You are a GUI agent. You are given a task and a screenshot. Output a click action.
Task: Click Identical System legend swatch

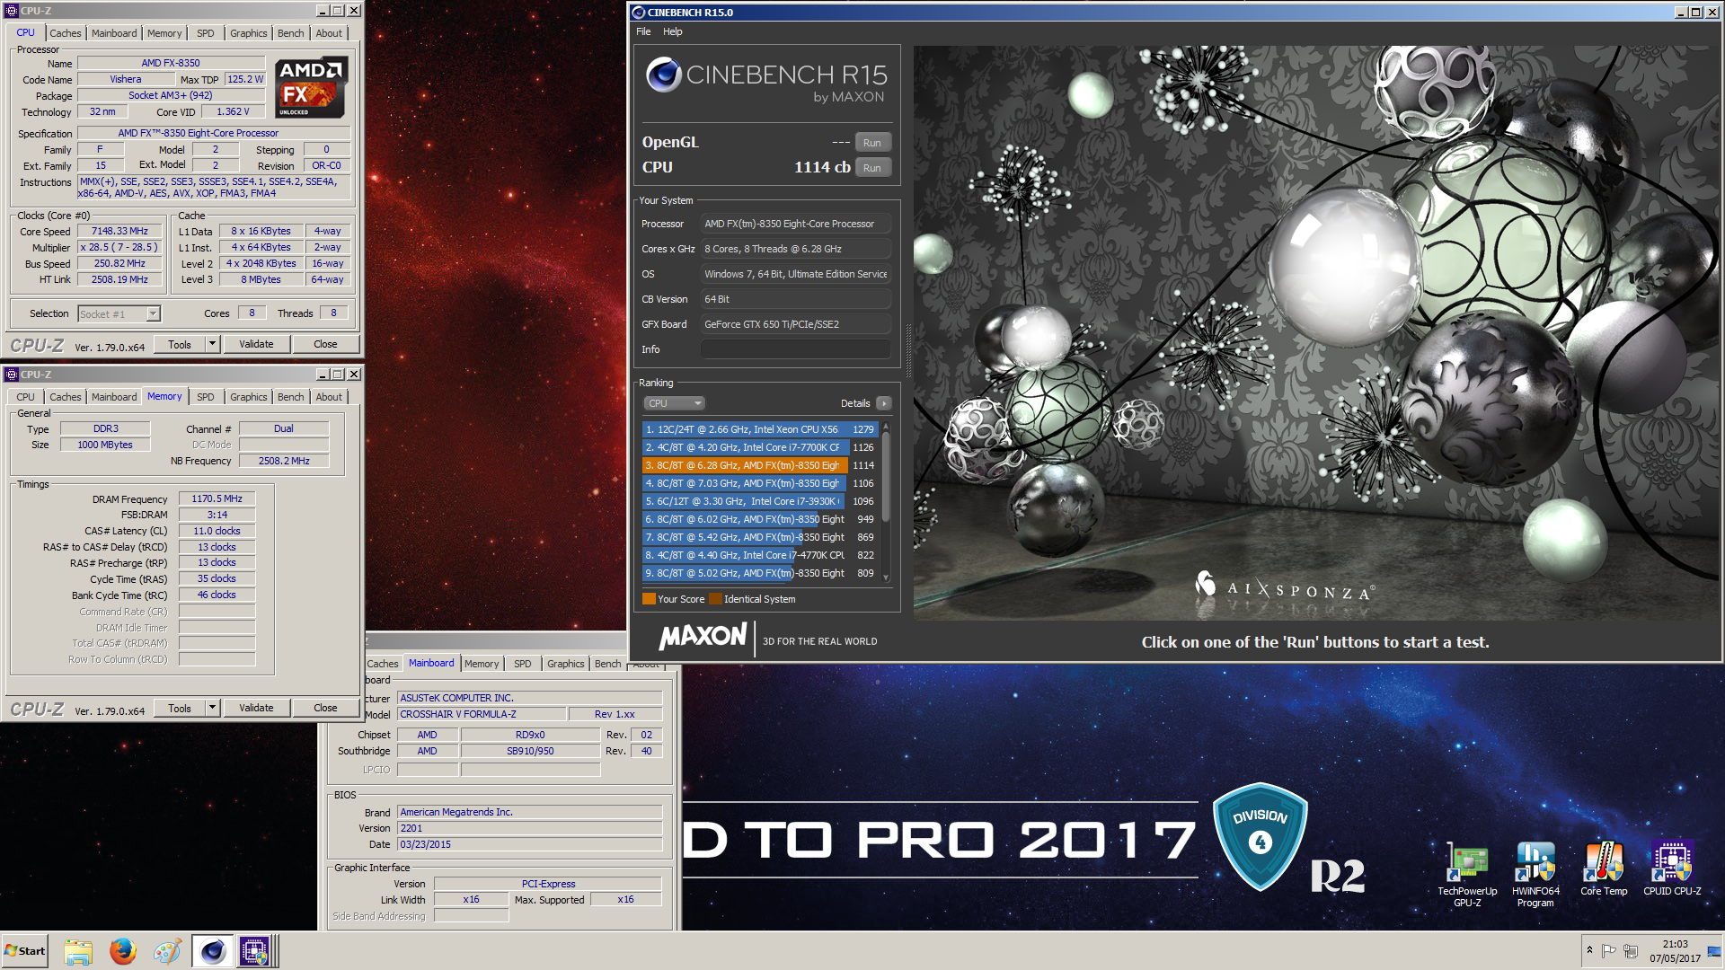click(715, 599)
